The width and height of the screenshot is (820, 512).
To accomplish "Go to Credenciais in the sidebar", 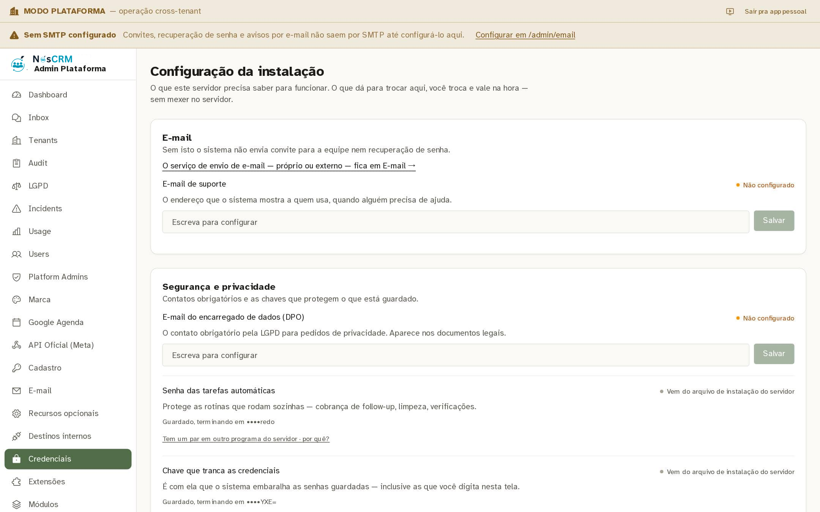I will [x=68, y=459].
